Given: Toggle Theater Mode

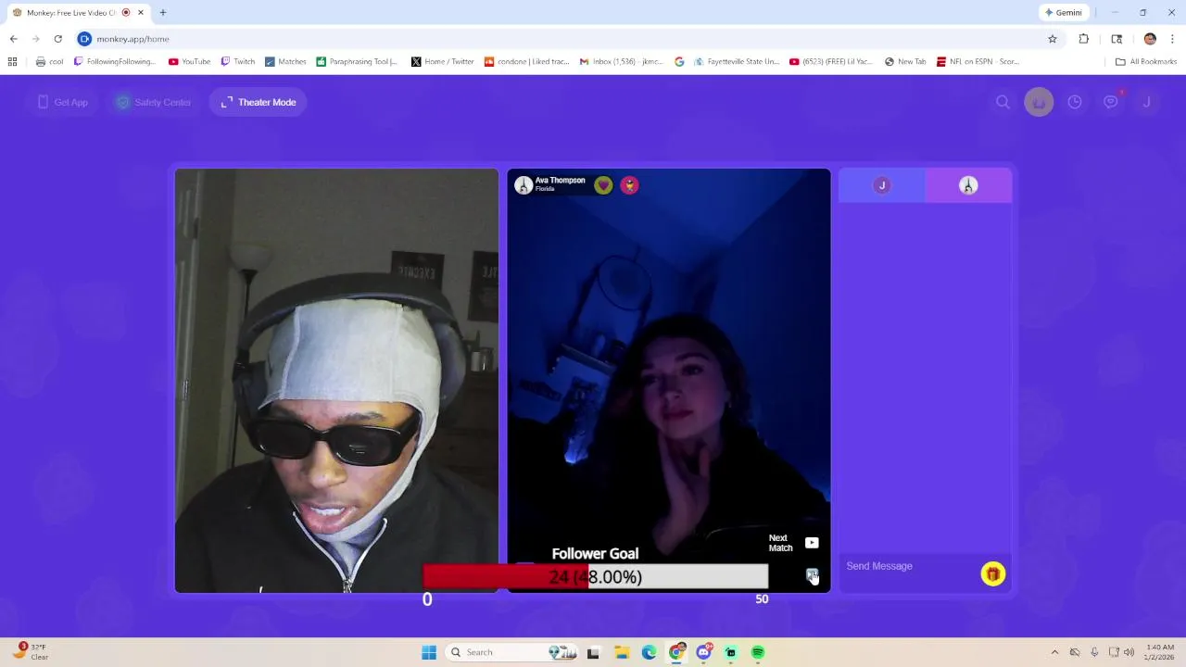Looking at the screenshot, I should tap(259, 102).
